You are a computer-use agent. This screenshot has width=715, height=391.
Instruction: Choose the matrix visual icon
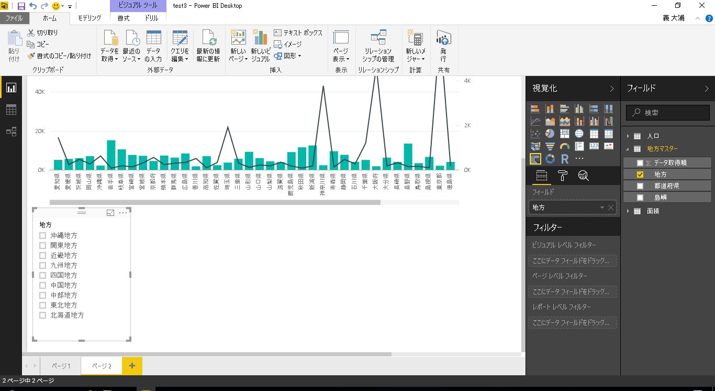[609, 134]
